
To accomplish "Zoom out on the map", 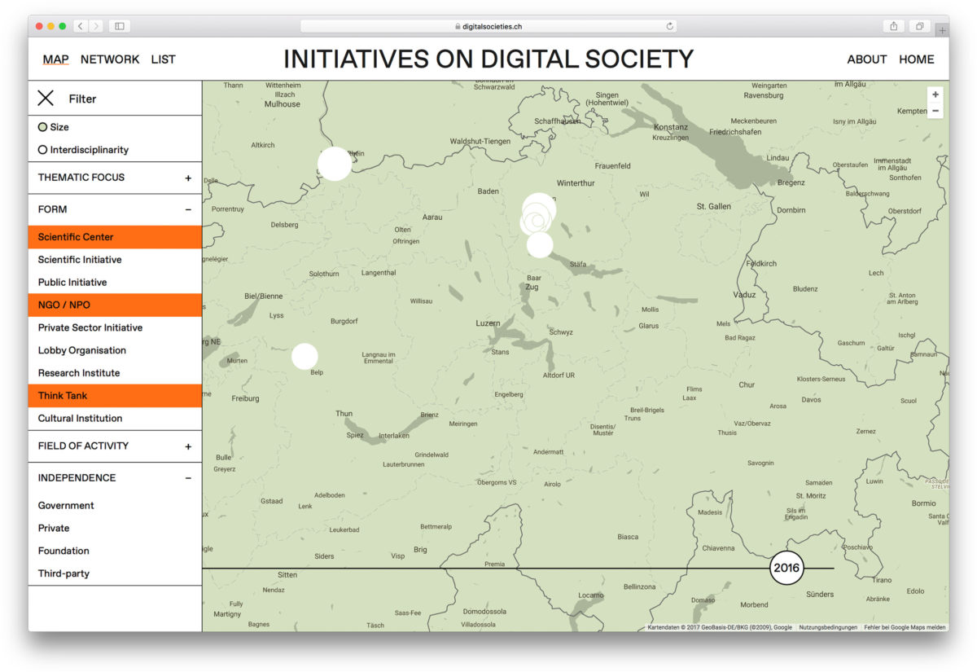I will point(935,111).
